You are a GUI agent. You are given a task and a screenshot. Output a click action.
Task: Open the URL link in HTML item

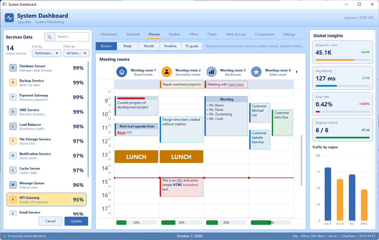[180, 180]
